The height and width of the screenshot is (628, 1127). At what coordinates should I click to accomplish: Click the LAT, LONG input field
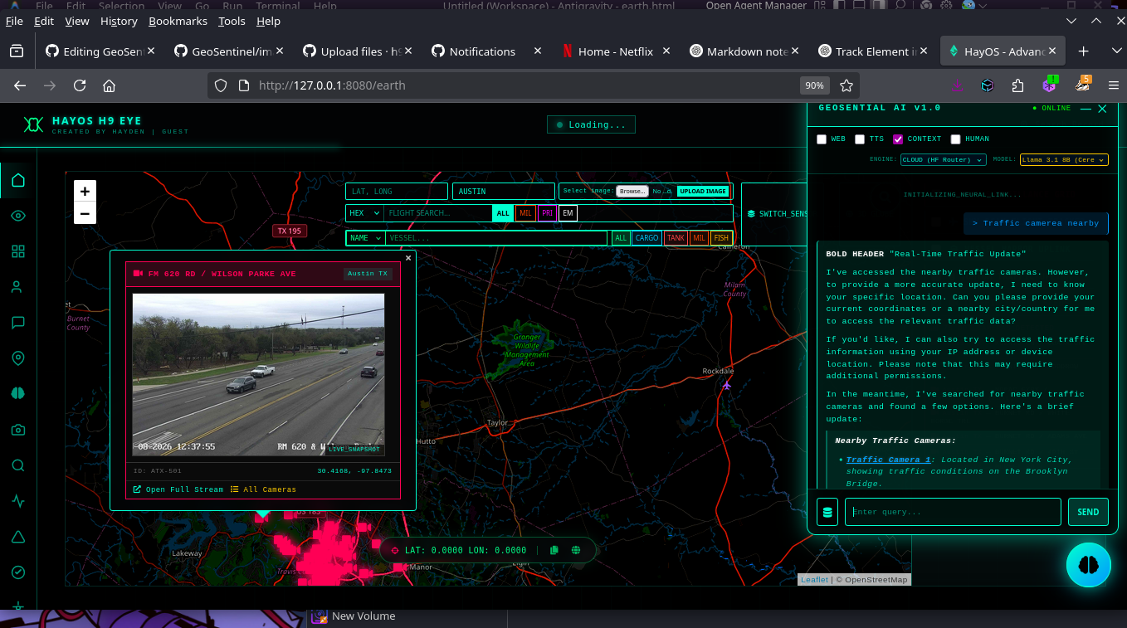tap(397, 192)
